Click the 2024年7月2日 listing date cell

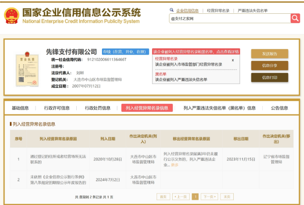click(107, 180)
